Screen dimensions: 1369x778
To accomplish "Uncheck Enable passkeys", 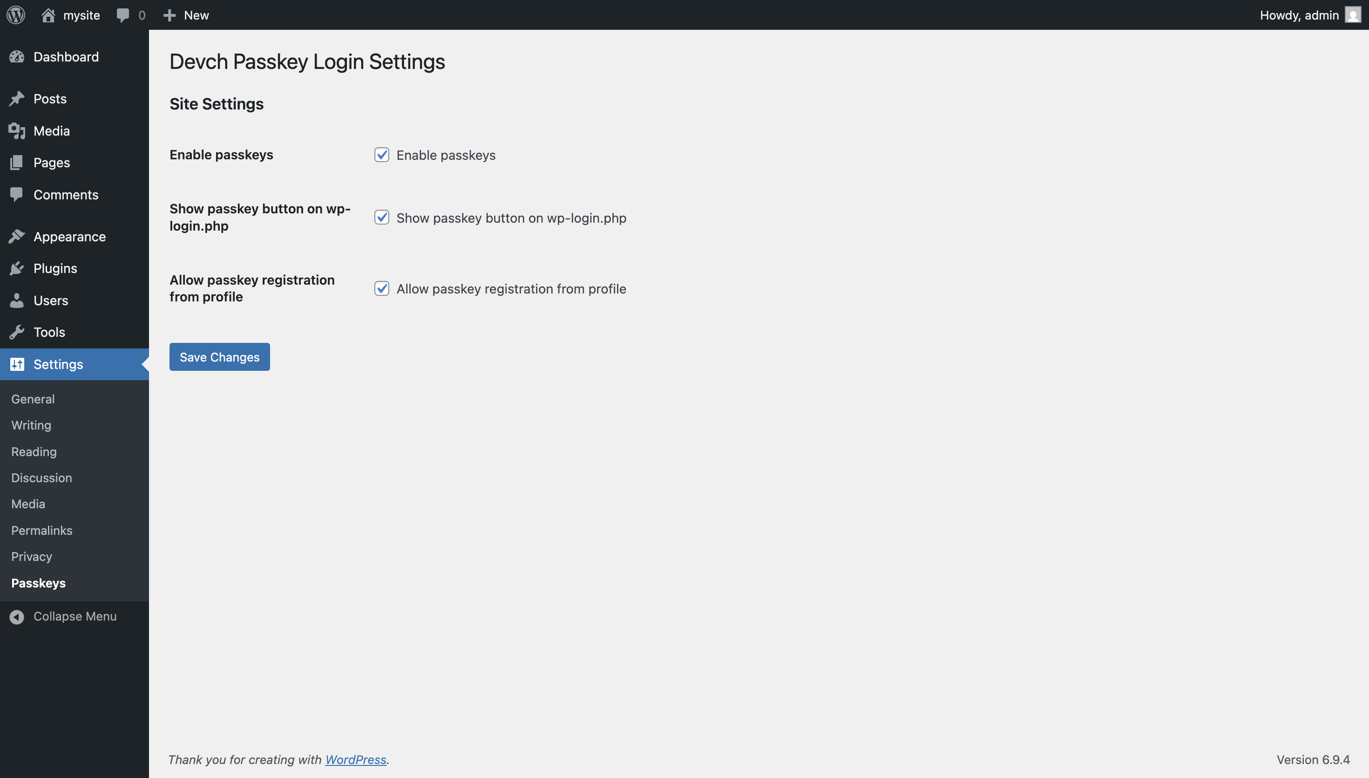I will click(381, 155).
